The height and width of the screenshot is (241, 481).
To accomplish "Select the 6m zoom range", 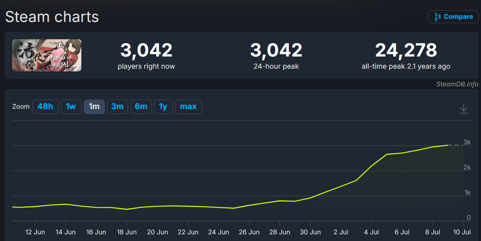I will coord(141,106).
